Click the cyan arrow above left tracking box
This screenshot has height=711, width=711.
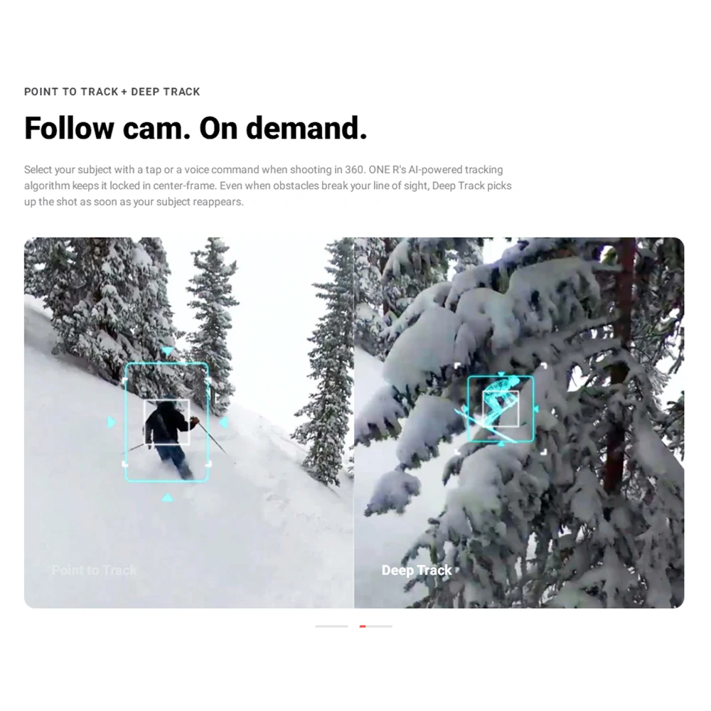(167, 351)
